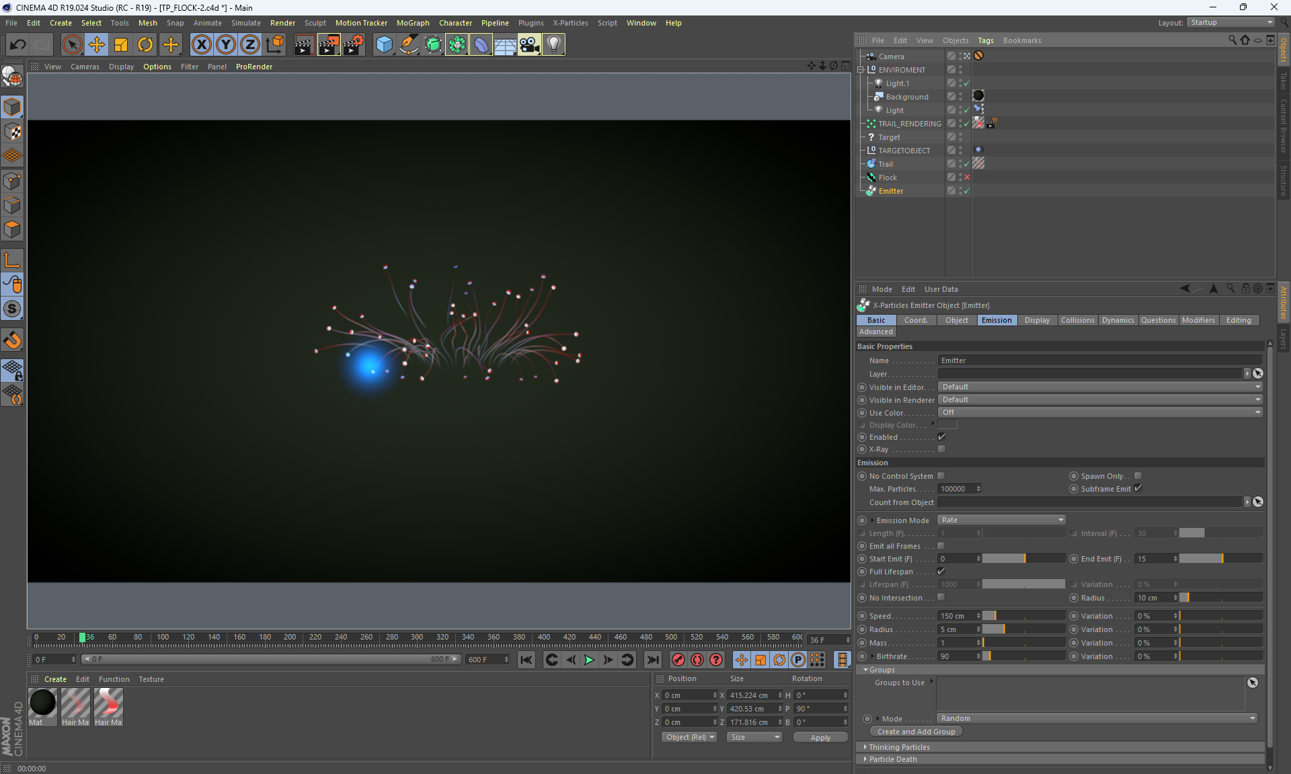
Task: Switch to the Dynamics tab
Action: tap(1118, 320)
